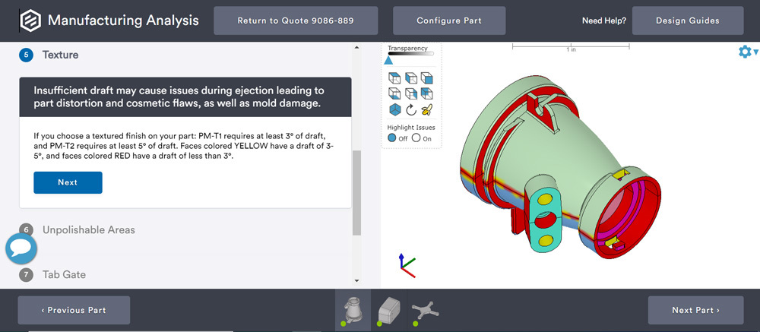Open the viewer settings gear dropdown
The width and height of the screenshot is (760, 332).
click(x=747, y=52)
